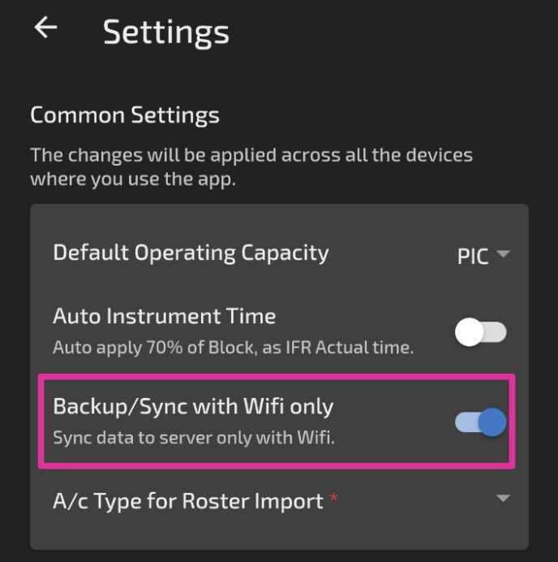Open the PIC operating capacity dropdown
The width and height of the screenshot is (558, 562).
[x=483, y=256]
